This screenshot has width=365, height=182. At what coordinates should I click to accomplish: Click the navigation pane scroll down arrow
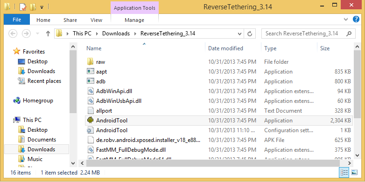[x=73, y=163]
